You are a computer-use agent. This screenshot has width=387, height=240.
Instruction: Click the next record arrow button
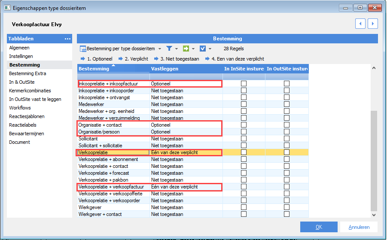pyautogui.click(x=373, y=24)
